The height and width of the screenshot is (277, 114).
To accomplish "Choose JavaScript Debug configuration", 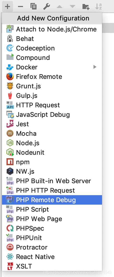I will tap(52, 115).
